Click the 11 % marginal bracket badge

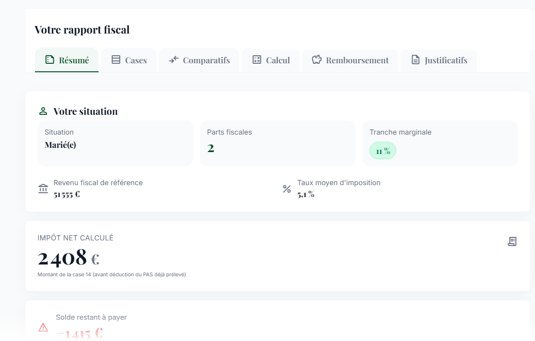383,151
